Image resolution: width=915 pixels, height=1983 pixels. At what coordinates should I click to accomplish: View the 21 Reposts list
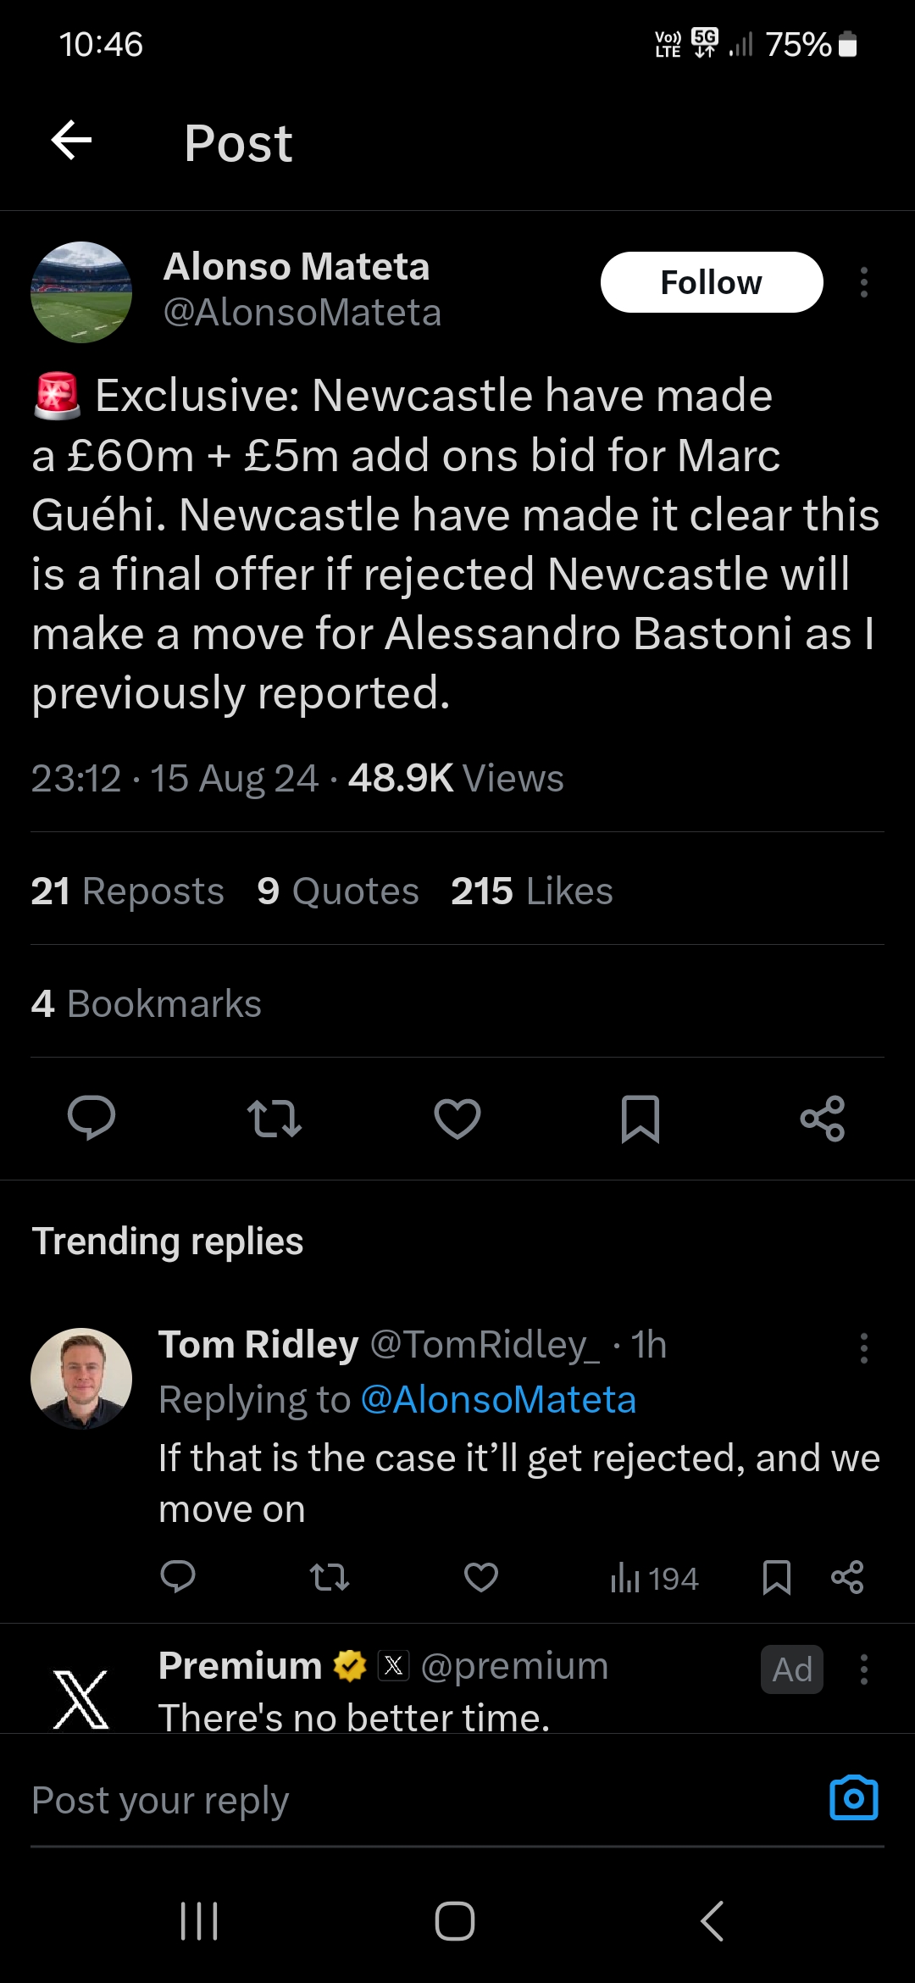127,891
